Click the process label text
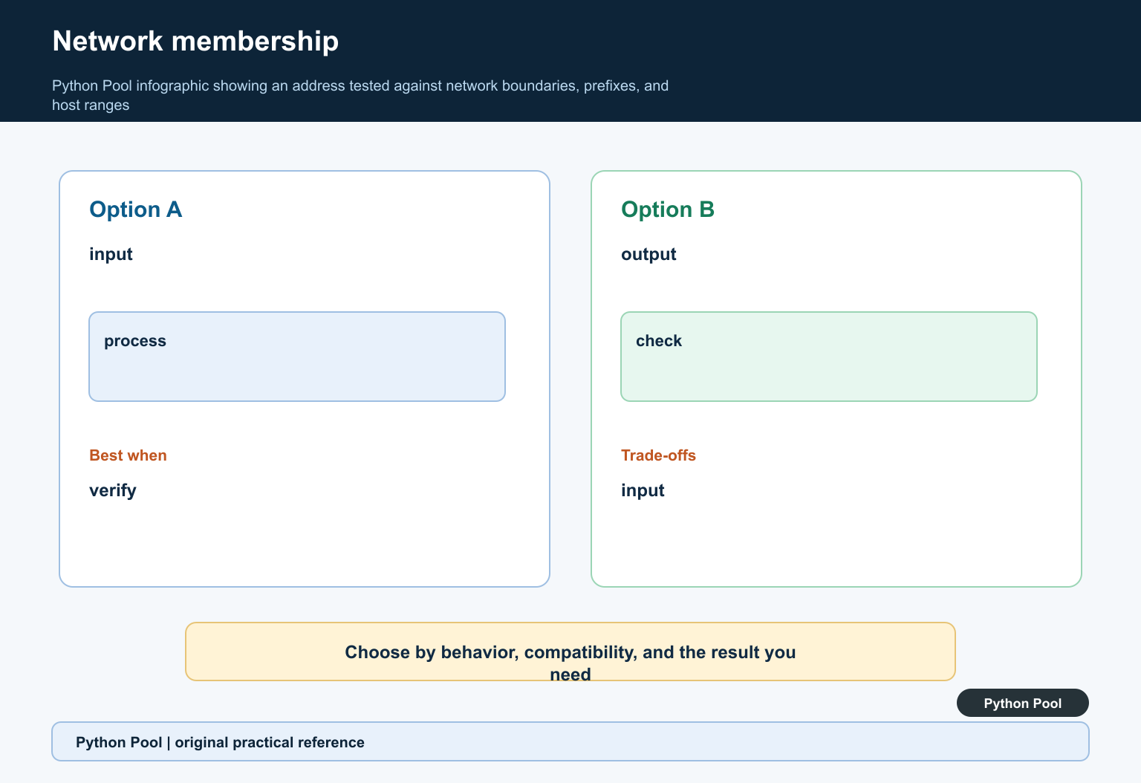 (135, 341)
